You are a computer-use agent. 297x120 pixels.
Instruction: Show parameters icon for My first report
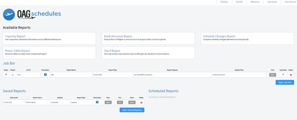[x=97, y=102]
